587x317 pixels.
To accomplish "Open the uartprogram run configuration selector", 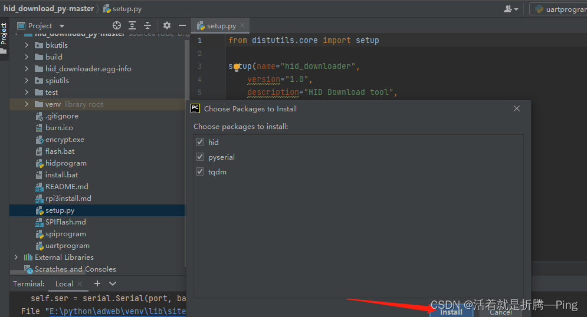I will (x=558, y=9).
